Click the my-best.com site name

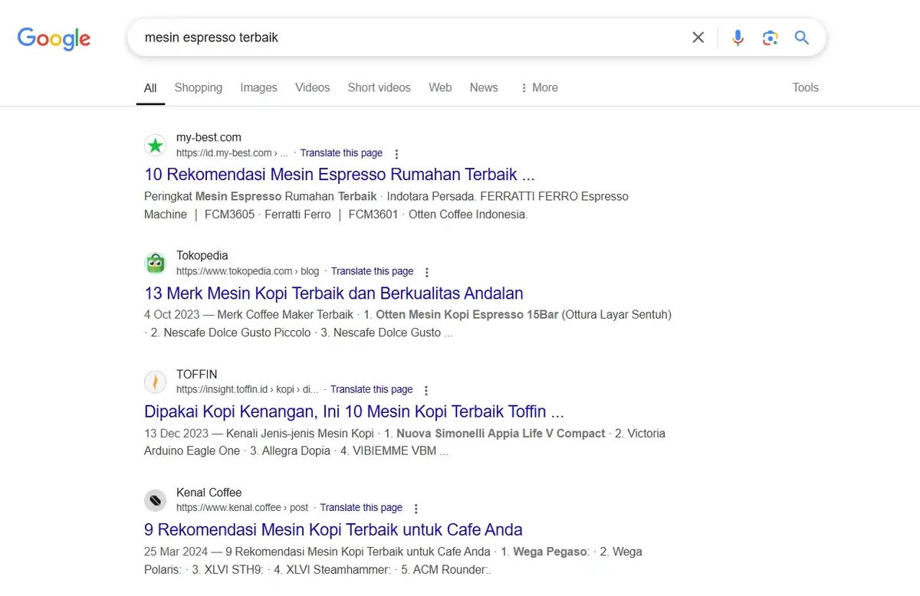209,138
